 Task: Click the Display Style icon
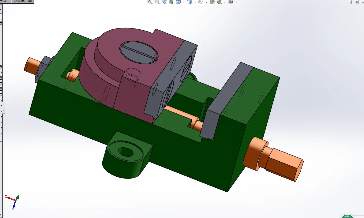coord(190,2)
